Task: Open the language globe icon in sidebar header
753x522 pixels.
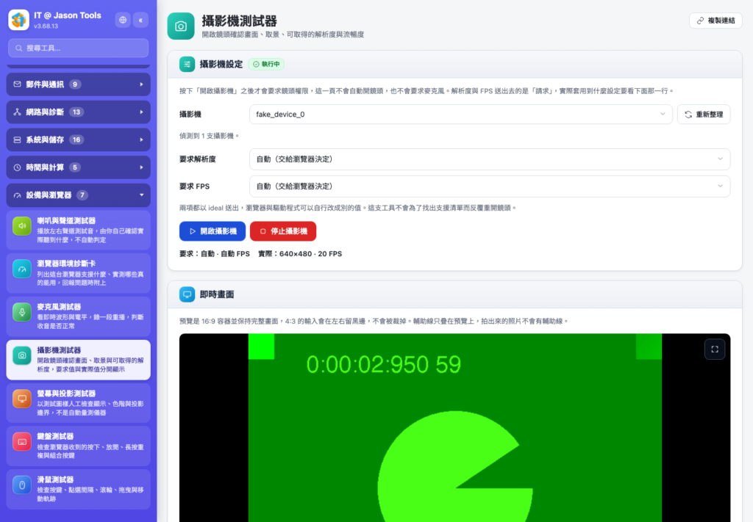Action: coord(123,20)
